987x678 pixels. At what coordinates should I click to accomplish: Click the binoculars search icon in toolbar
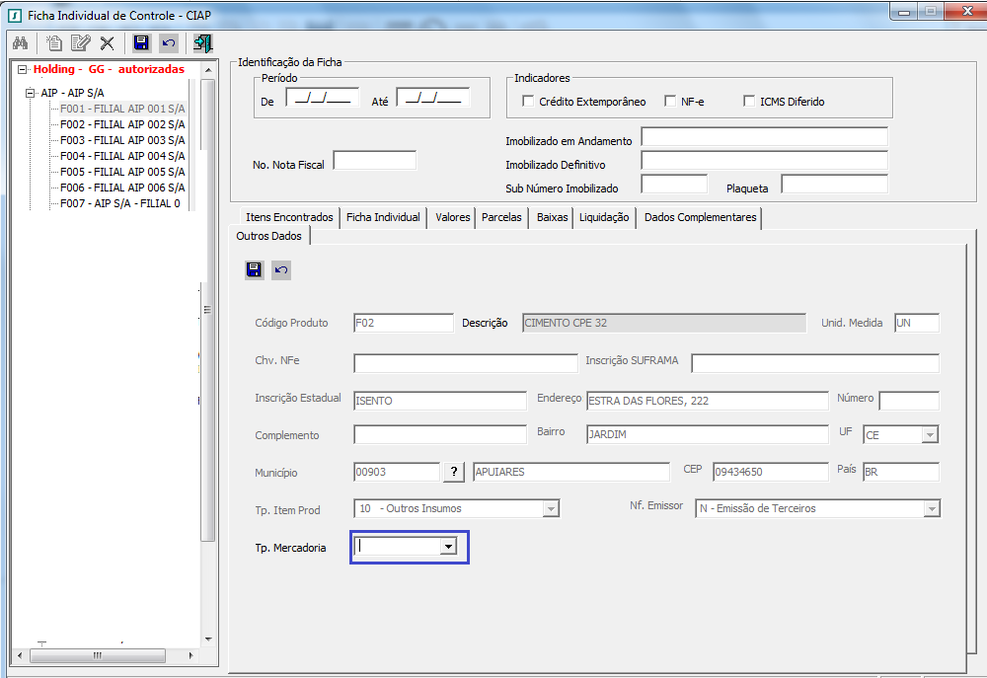[20, 43]
